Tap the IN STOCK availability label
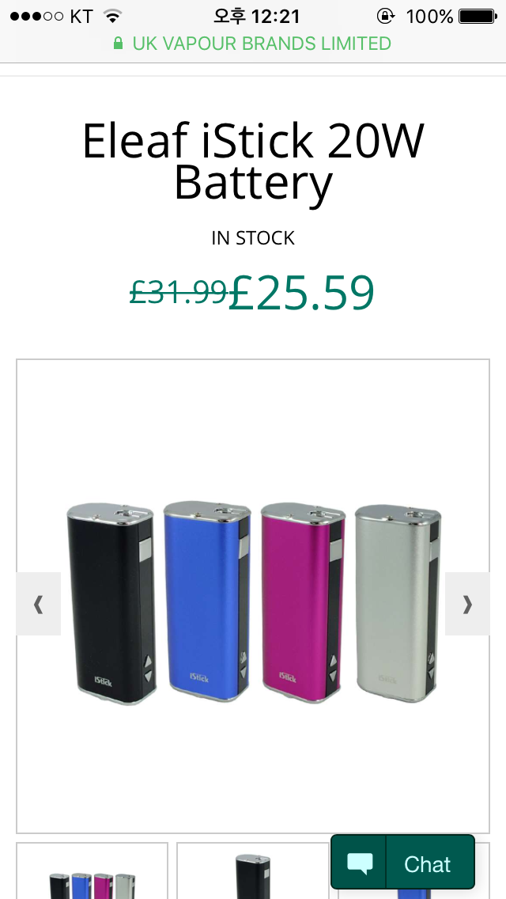 (253, 237)
